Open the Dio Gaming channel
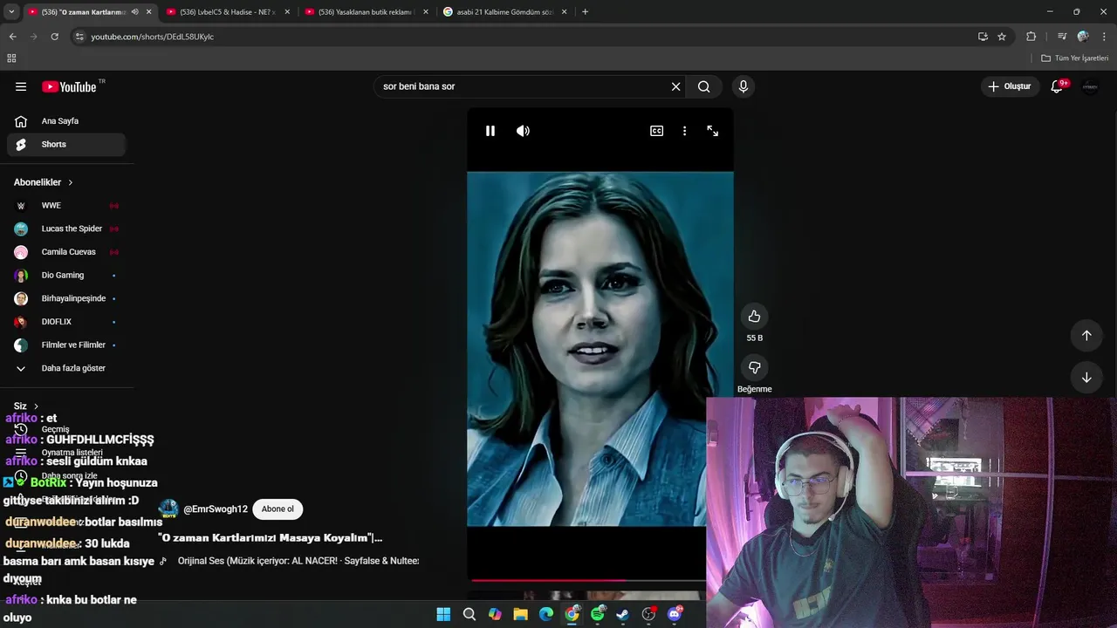This screenshot has width=1117, height=628. click(65, 276)
